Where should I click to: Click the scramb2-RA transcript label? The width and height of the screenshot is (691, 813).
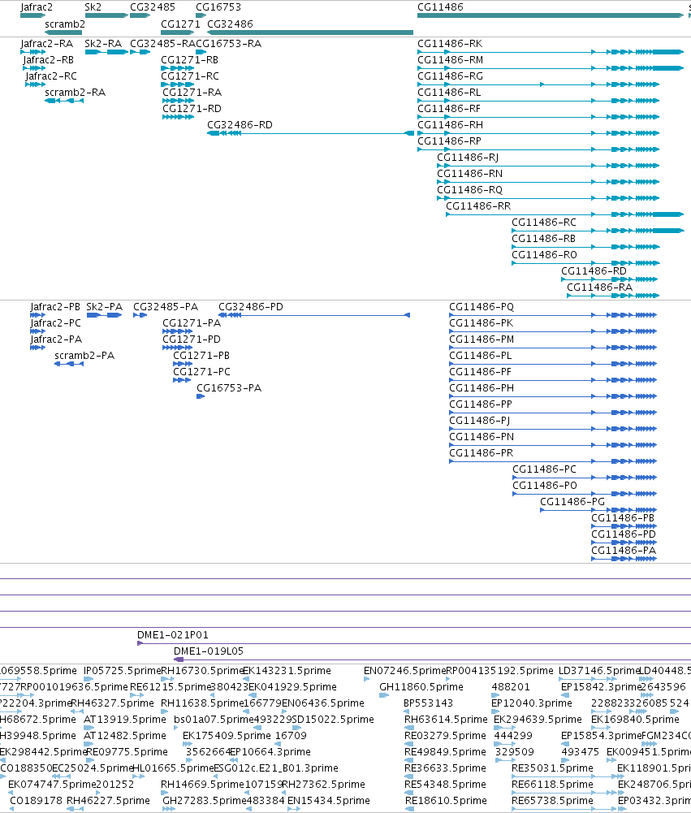click(x=76, y=93)
